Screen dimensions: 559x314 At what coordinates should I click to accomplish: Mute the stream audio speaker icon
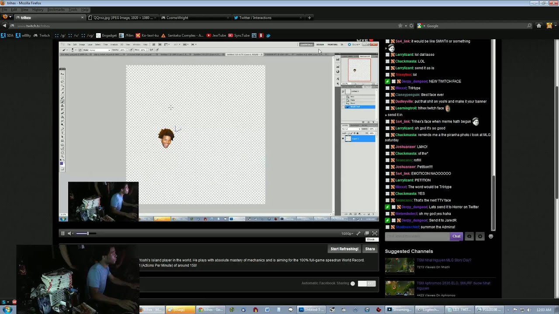[70, 233]
